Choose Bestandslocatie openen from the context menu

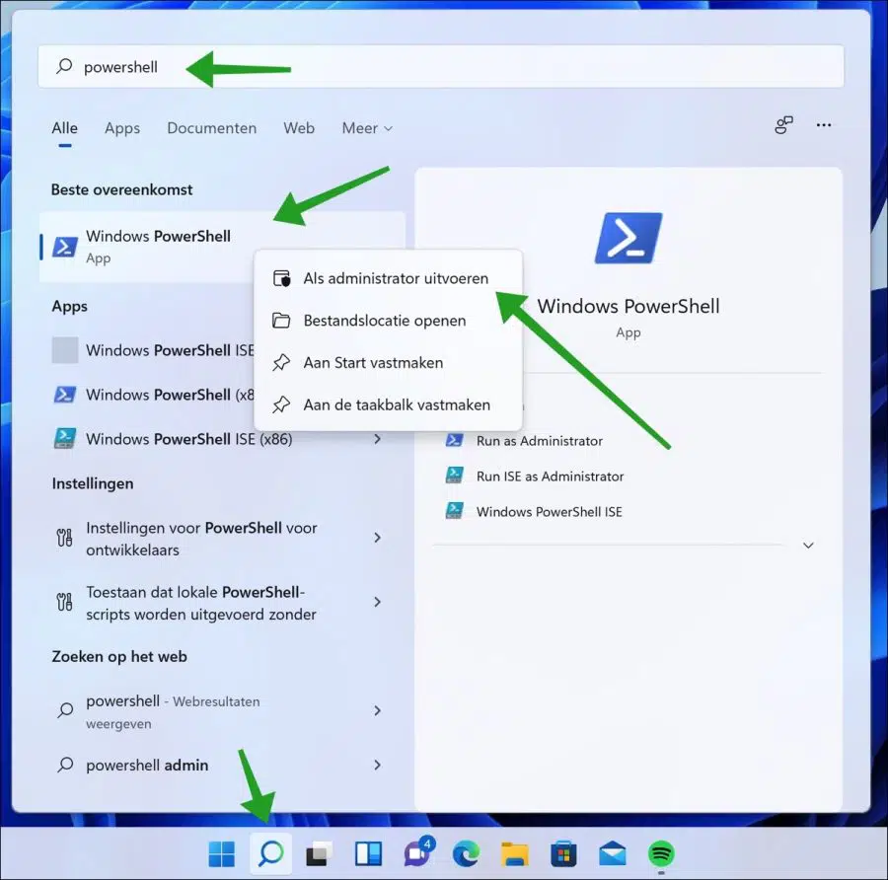(388, 321)
